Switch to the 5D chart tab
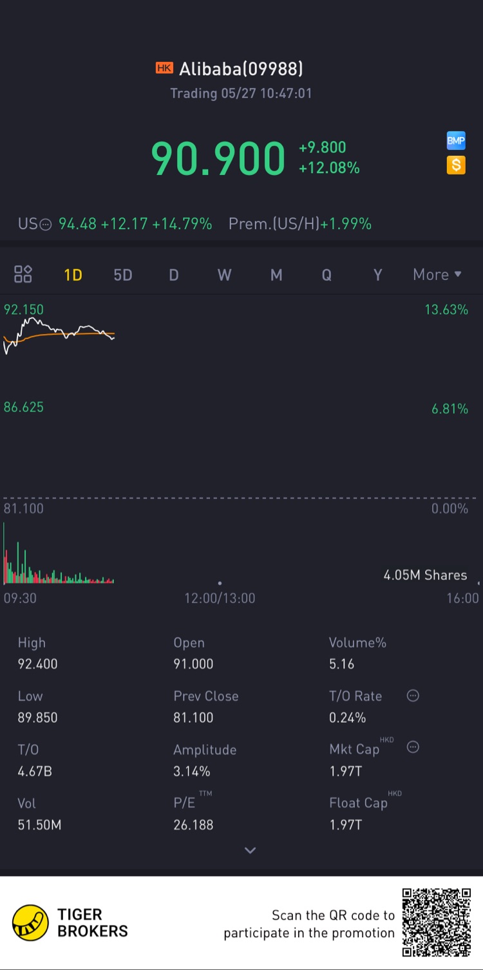483x970 pixels. pos(122,275)
